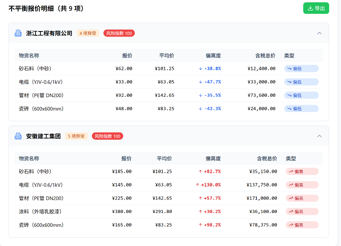Click the ¥78,375.00 total price cell

pyautogui.click(x=263, y=225)
